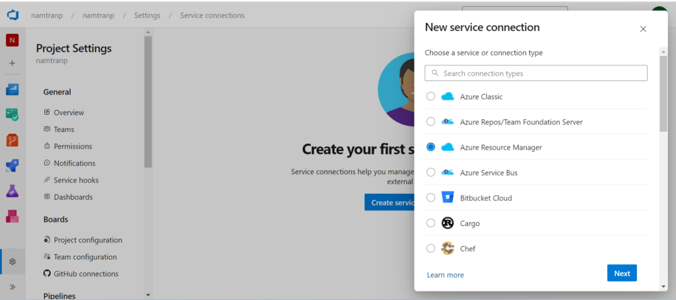Open Azure DevOps home logo

[12, 15]
